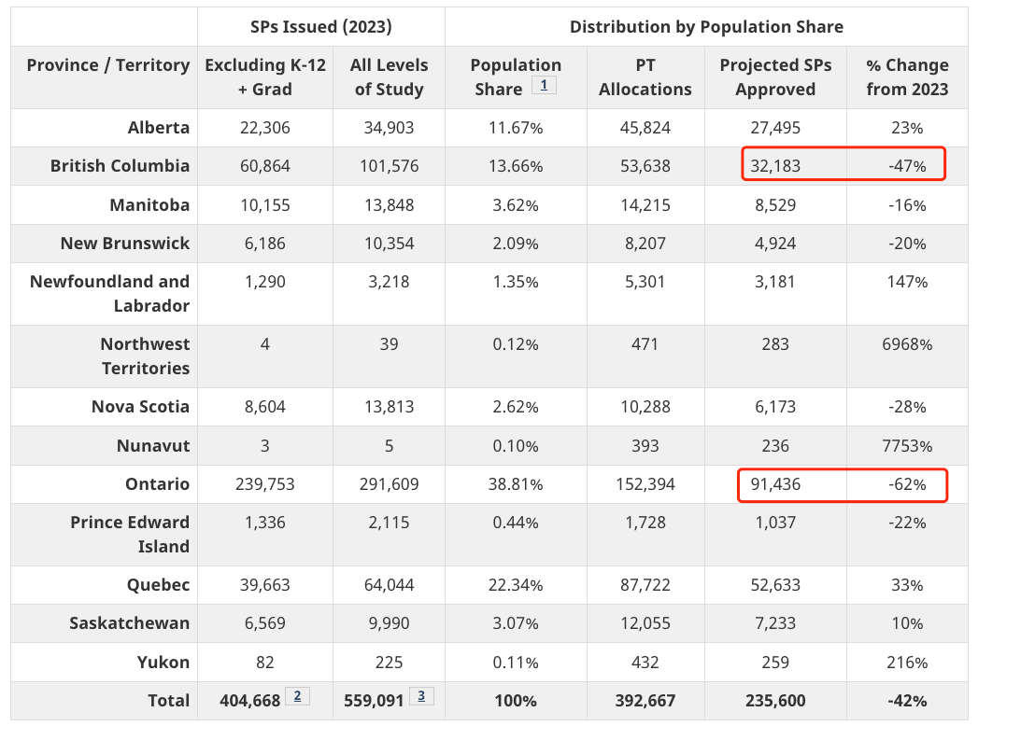Screen dimensions: 1035x740
Task: Select the Total row 235,600 cell
Action: click(x=775, y=701)
